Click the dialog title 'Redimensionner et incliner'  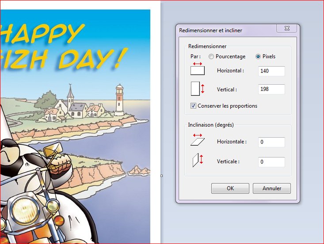click(210, 30)
